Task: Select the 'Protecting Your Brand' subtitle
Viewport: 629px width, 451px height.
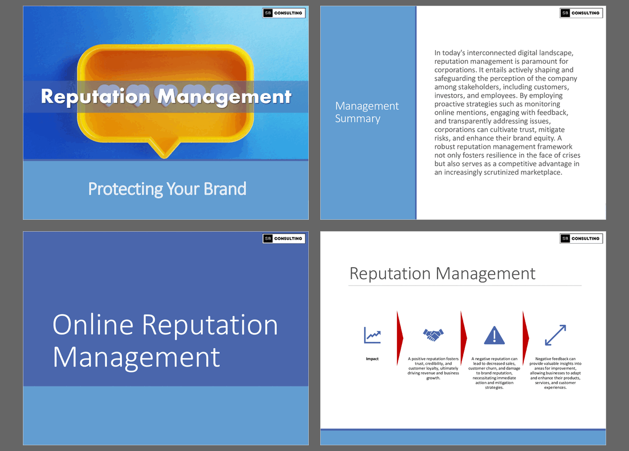Action: pyautogui.click(x=166, y=188)
